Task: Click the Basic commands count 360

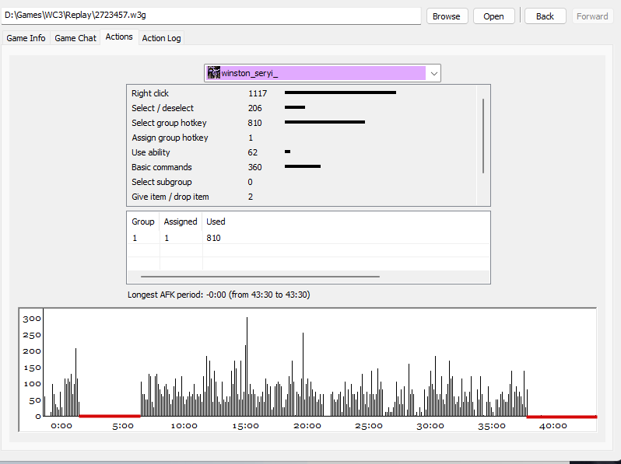Action: point(255,167)
